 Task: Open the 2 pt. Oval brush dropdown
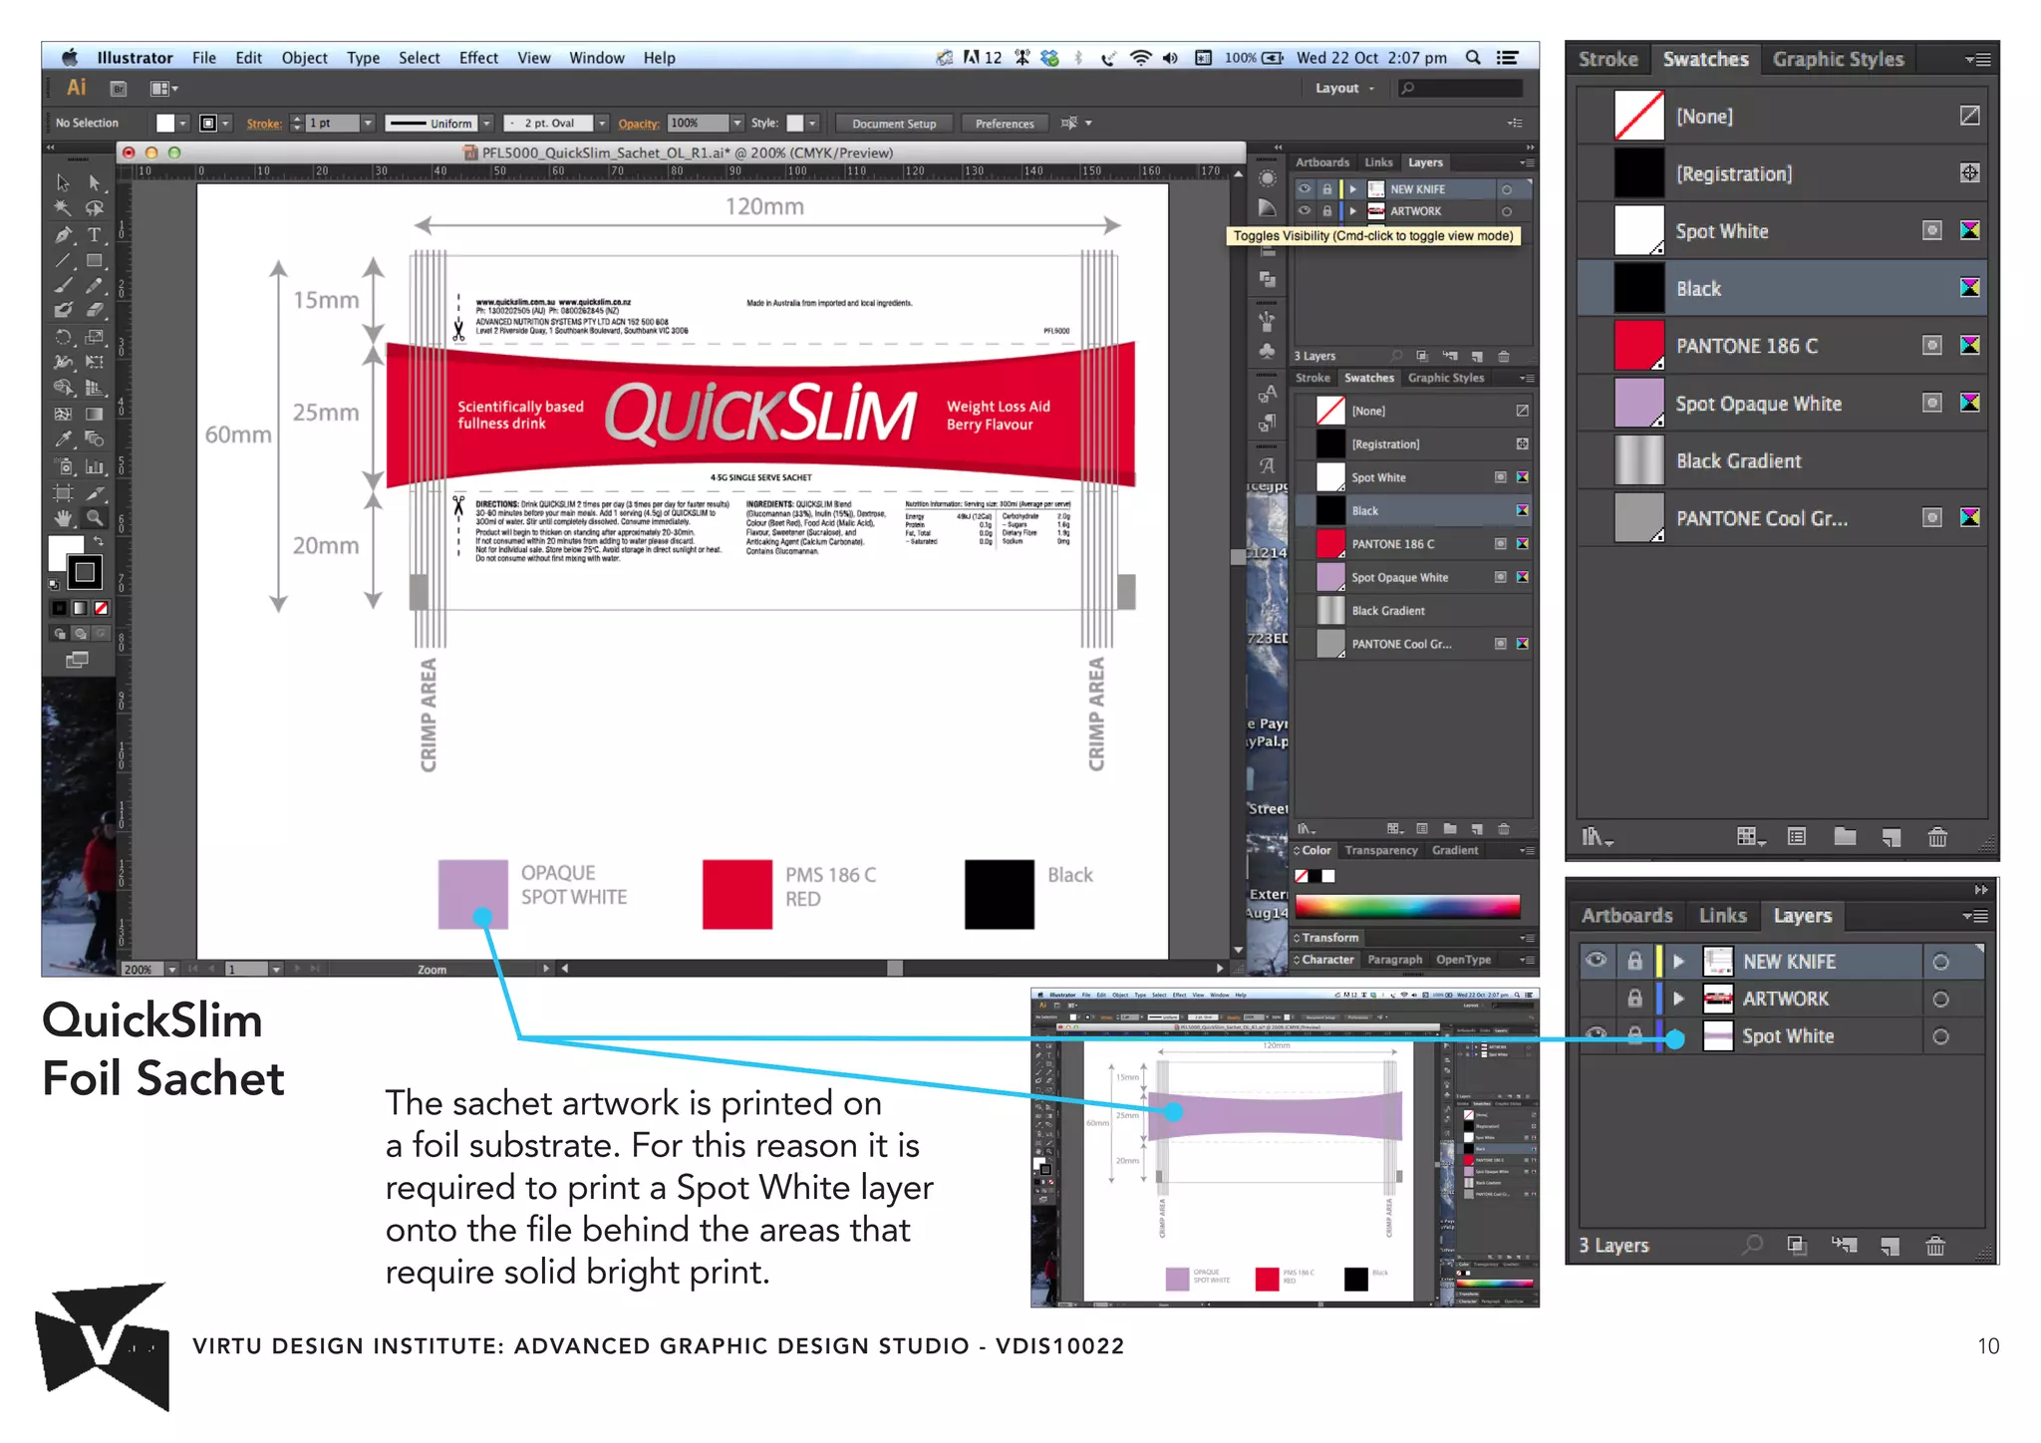[602, 123]
